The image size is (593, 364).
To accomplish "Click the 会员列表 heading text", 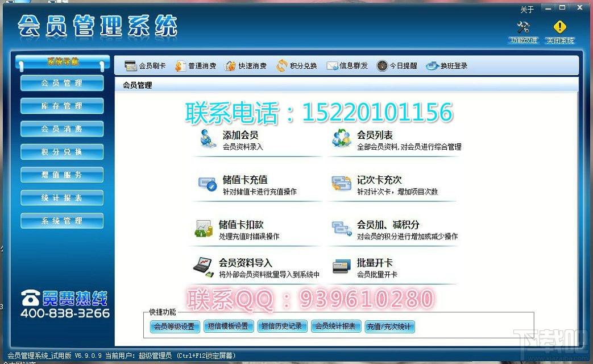I will [x=375, y=135].
